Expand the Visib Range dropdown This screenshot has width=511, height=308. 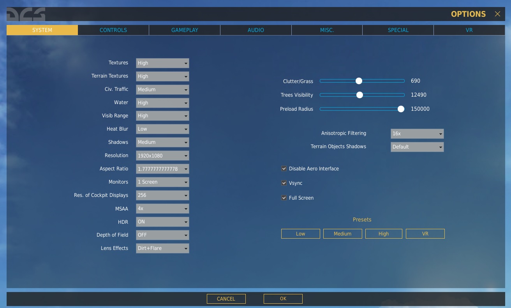click(x=162, y=116)
